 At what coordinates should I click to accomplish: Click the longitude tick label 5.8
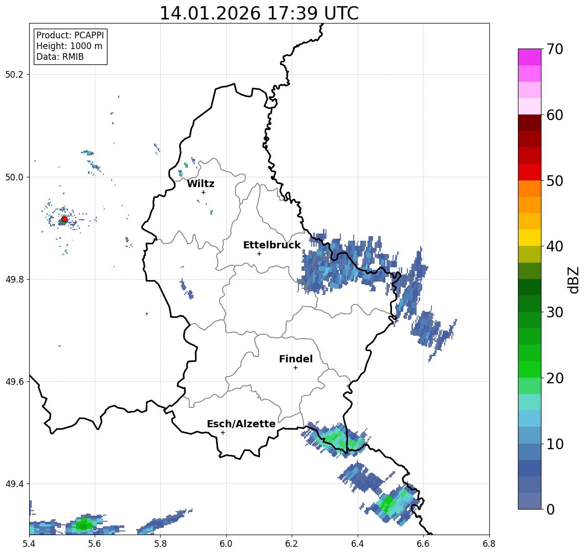[160, 544]
